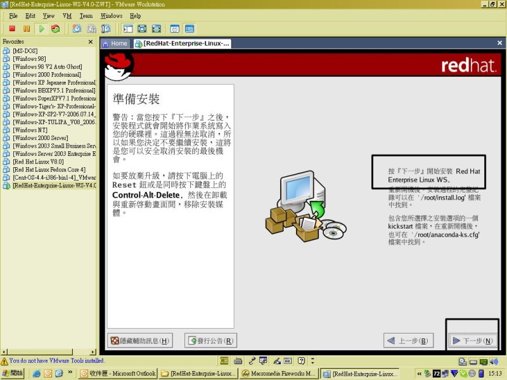Select the RedHat-Enterprise-Linux VM tab
The height and width of the screenshot is (380, 507).
[183, 44]
